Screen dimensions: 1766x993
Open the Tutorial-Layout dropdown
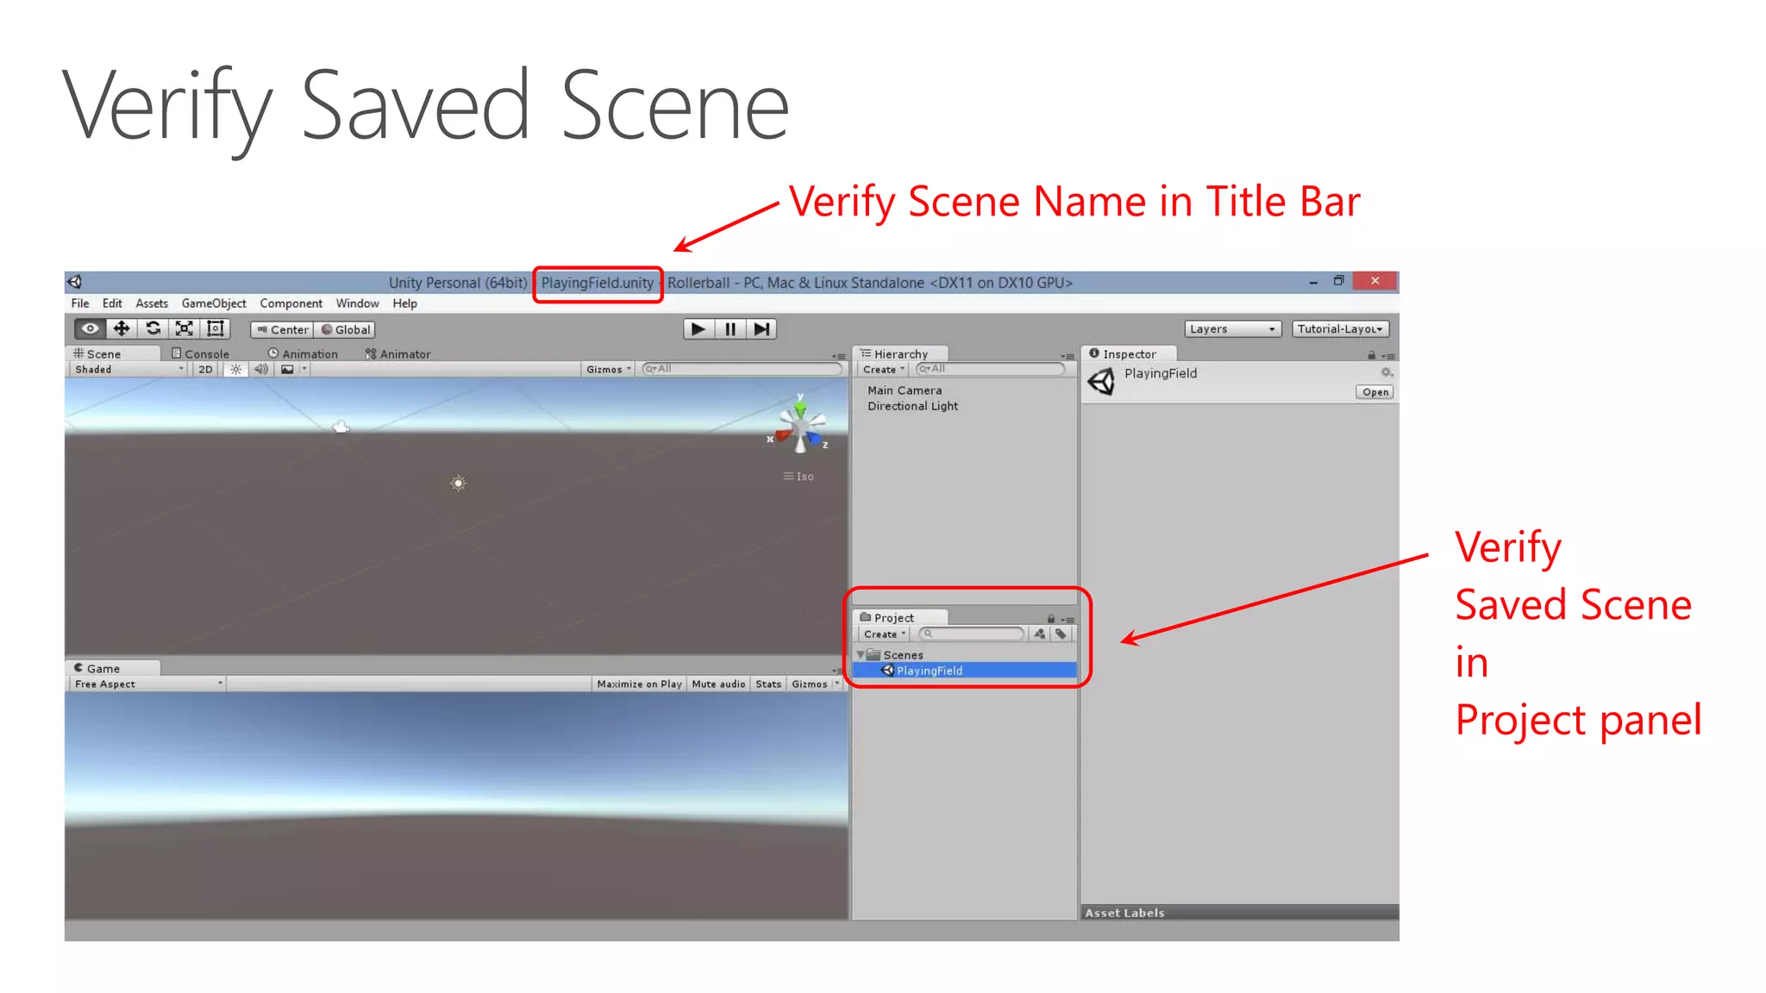(x=1340, y=328)
